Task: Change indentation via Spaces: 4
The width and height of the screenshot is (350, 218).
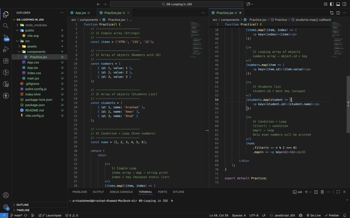Action: pyautogui.click(x=239, y=215)
